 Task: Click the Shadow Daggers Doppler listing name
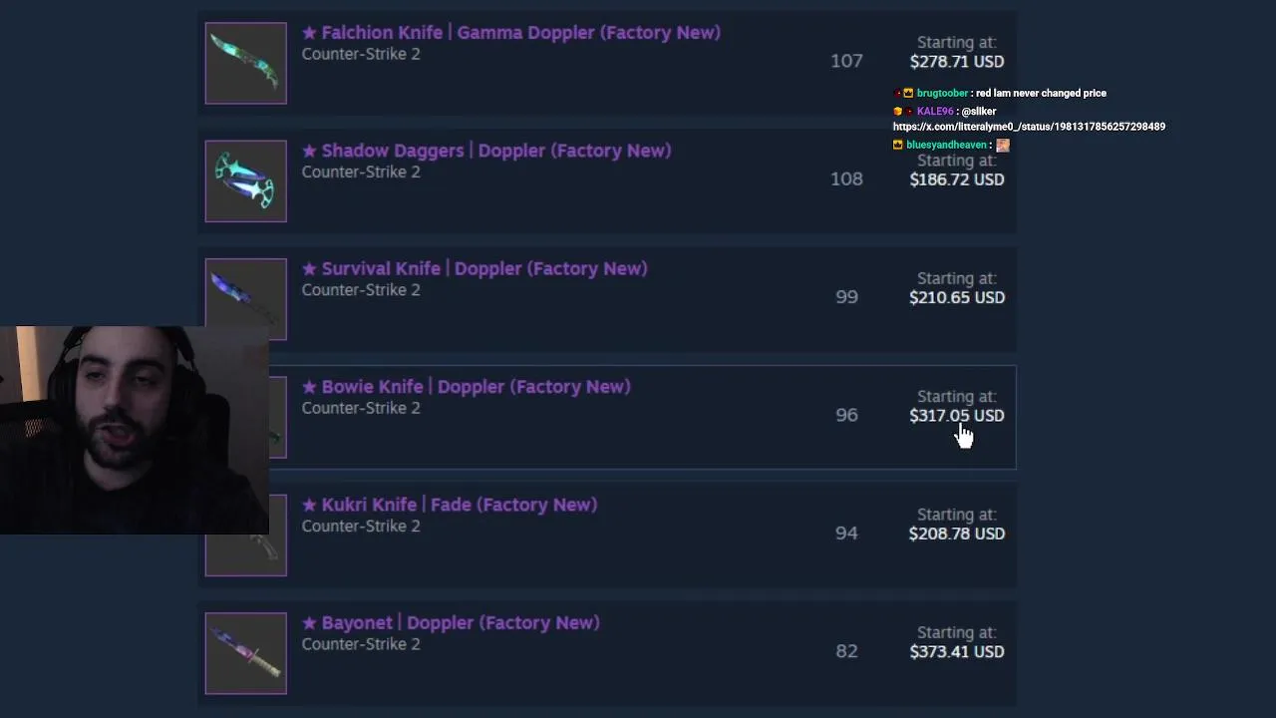coord(495,151)
